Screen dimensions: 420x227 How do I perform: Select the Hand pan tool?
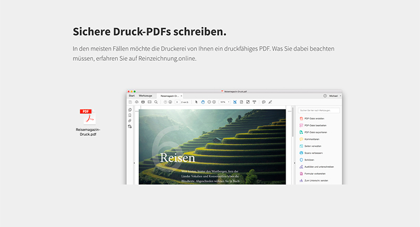tap(203, 102)
